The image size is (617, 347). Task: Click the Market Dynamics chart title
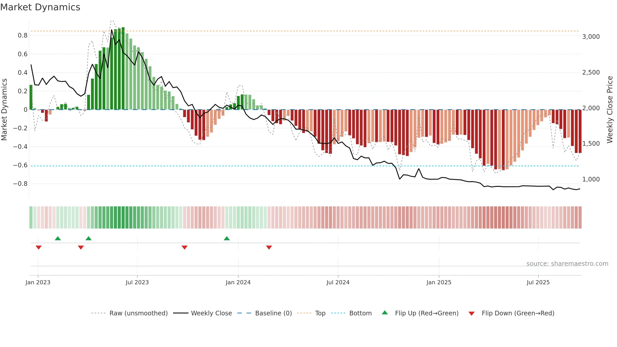click(x=40, y=7)
